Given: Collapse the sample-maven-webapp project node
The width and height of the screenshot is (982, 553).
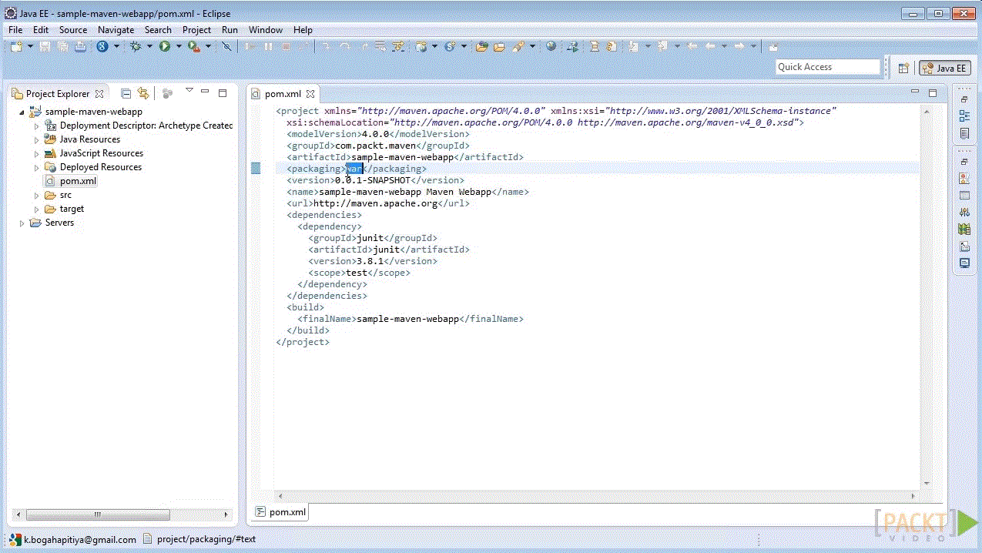Looking at the screenshot, I should 22,112.
